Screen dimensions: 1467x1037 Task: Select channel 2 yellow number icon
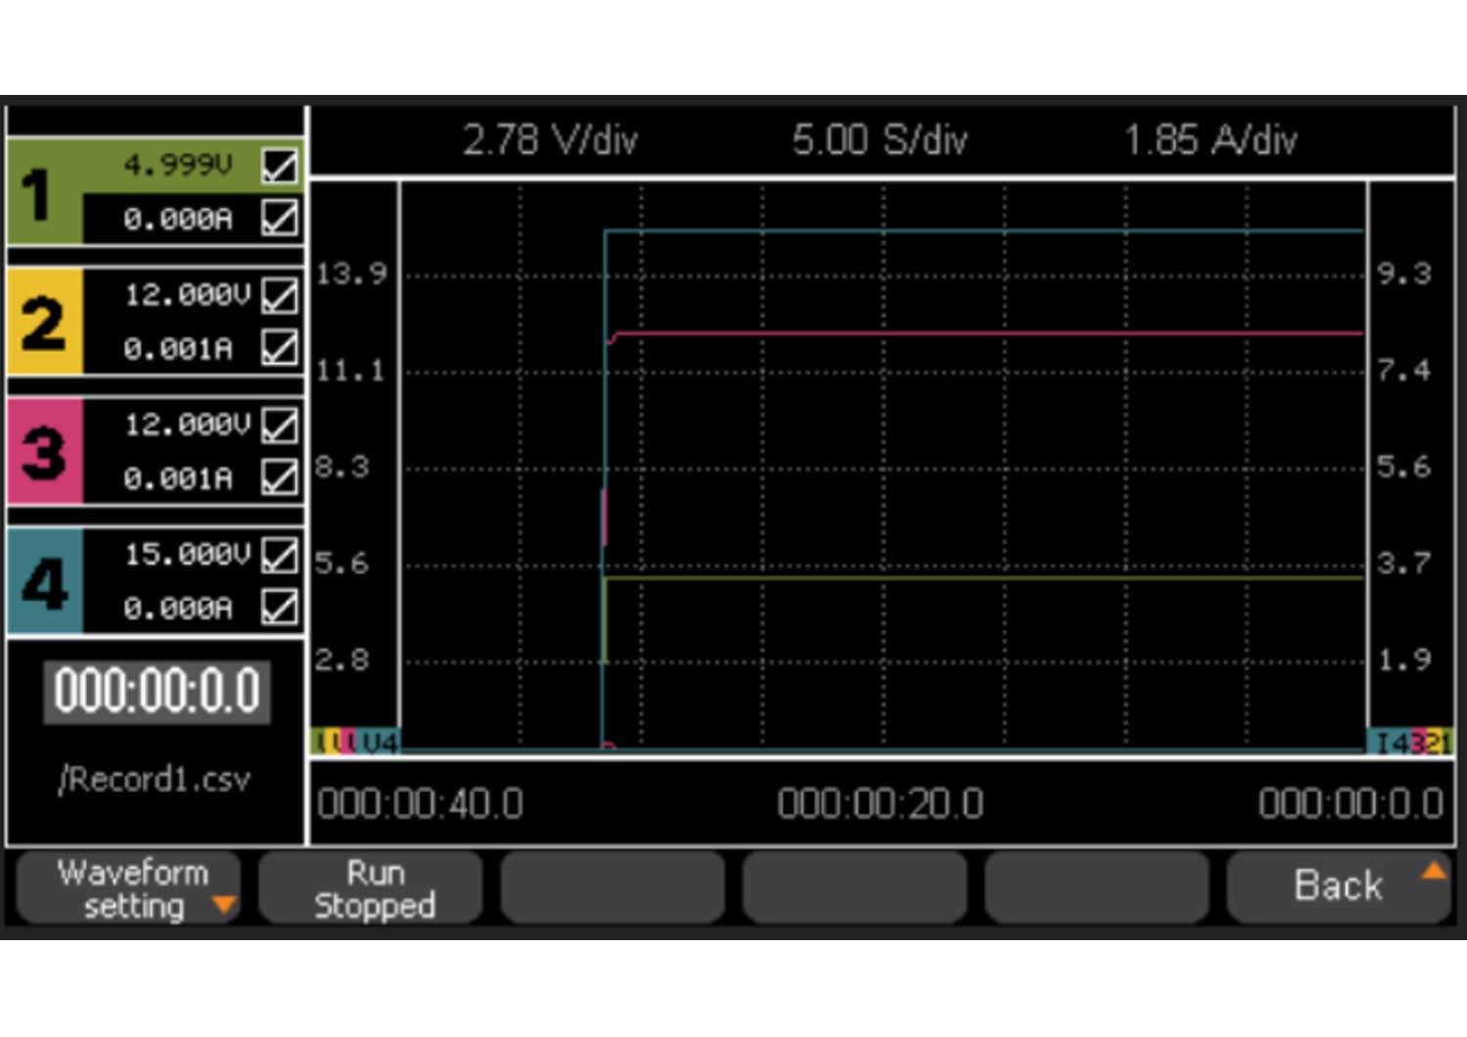[45, 323]
